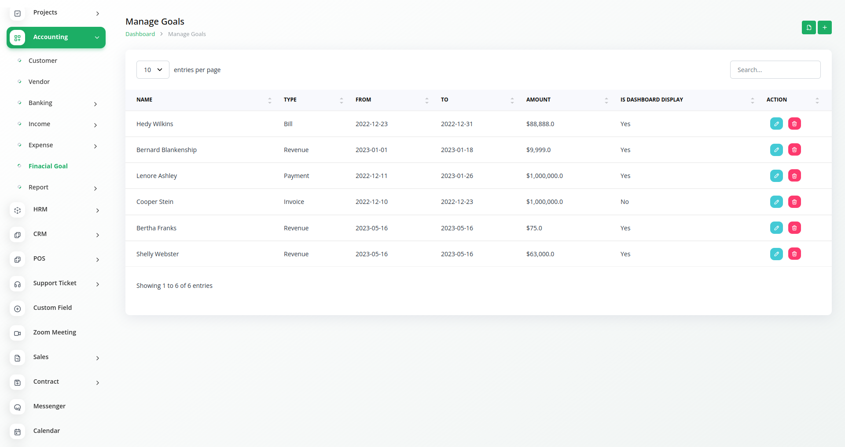This screenshot has width=845, height=447.
Task: Open the Zoom Meeting sidebar item
Action: coord(55,332)
